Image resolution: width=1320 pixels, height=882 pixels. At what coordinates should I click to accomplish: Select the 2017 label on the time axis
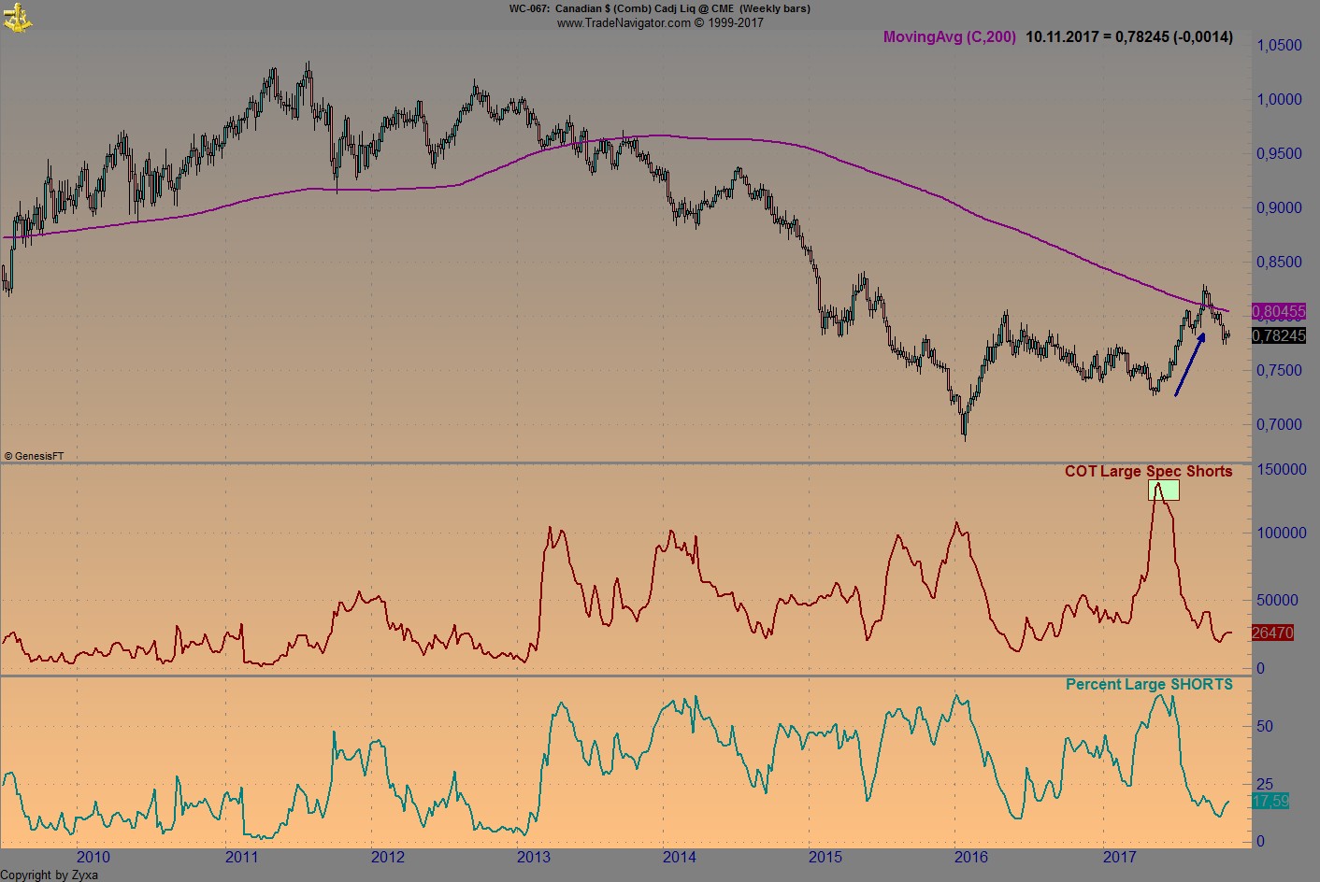[1118, 855]
